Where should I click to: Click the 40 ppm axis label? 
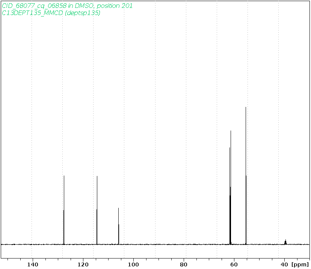click(285, 264)
